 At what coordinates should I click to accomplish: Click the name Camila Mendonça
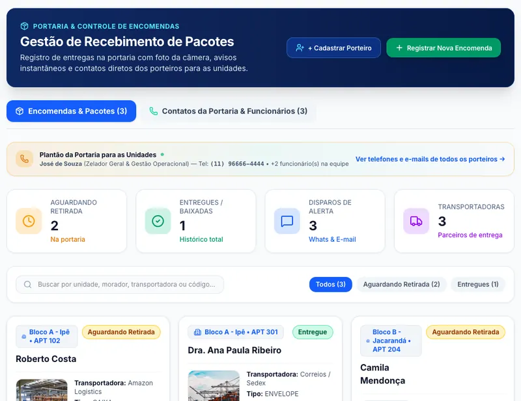coord(383,374)
